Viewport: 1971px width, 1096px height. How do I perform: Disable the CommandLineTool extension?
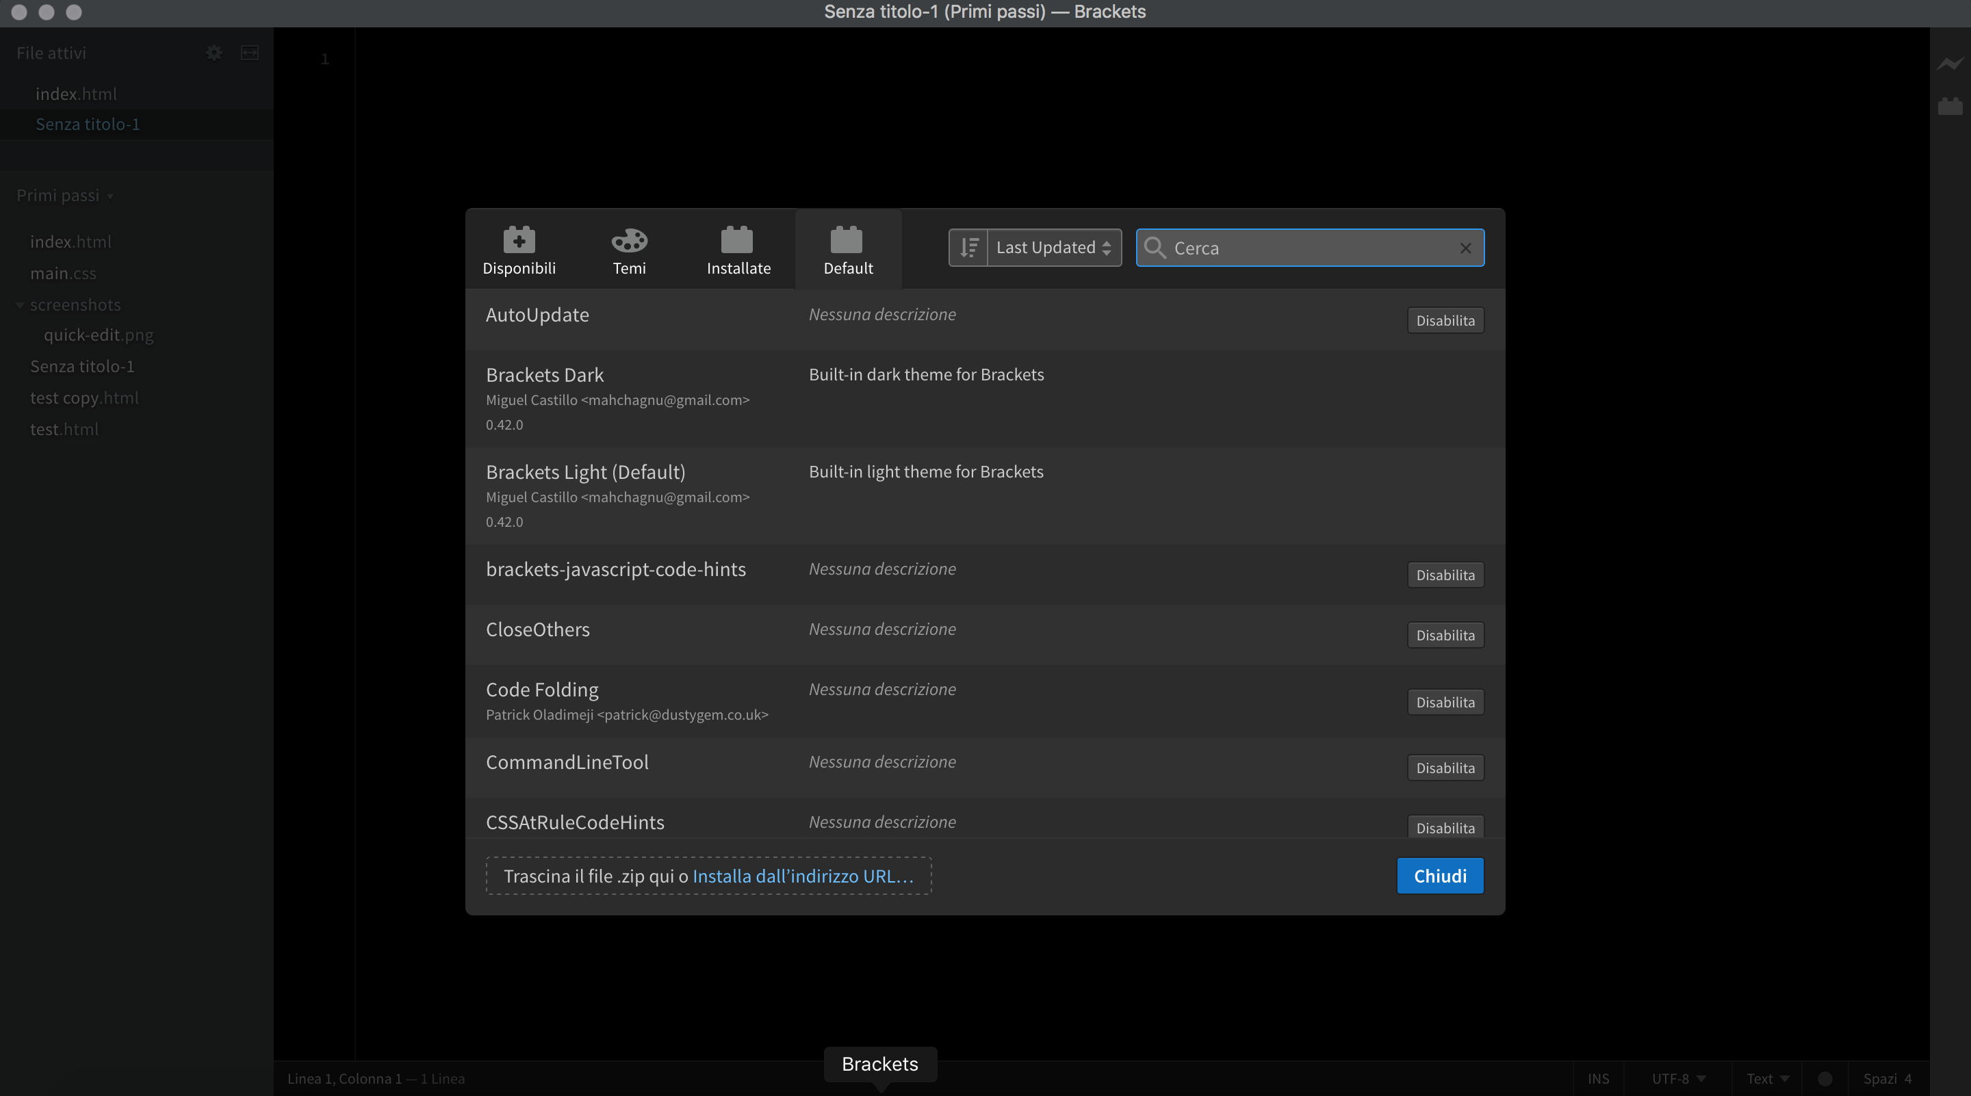tap(1445, 768)
